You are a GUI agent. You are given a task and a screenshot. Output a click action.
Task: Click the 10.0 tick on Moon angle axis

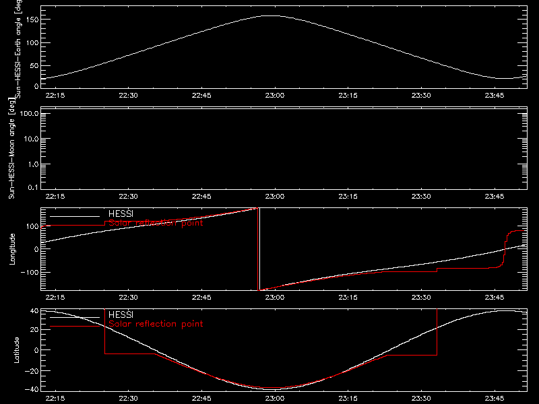pyautogui.click(x=31, y=139)
